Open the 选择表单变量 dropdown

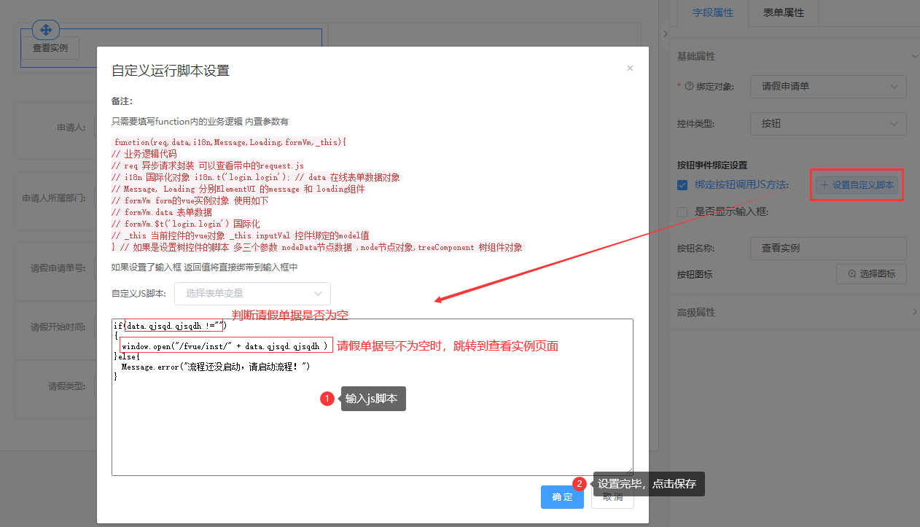click(252, 294)
